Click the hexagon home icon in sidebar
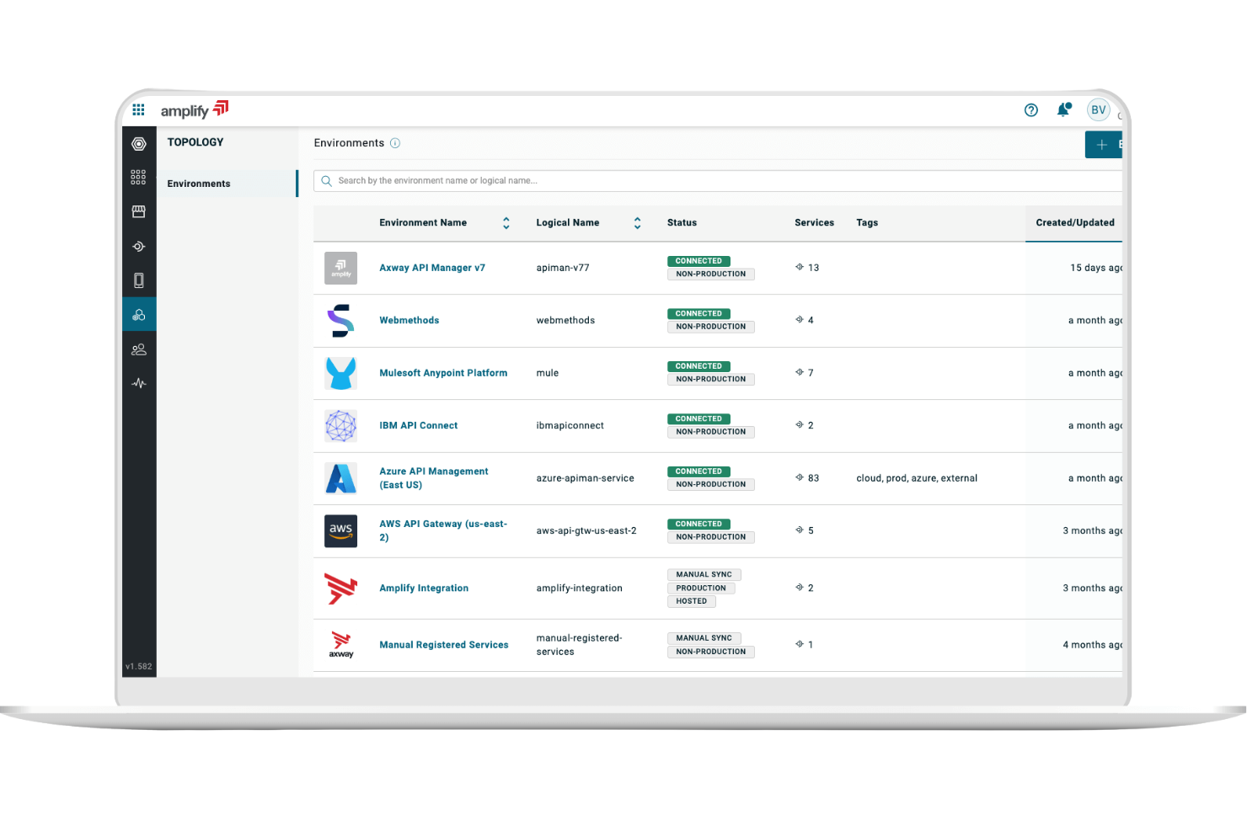The width and height of the screenshot is (1247, 831). click(139, 144)
